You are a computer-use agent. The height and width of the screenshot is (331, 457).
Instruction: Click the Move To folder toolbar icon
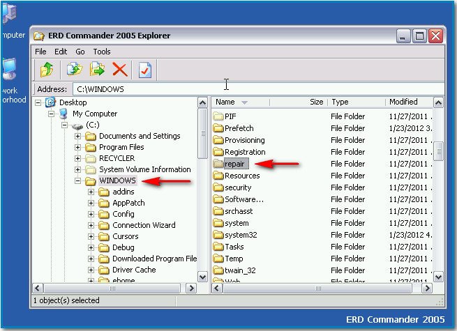point(97,70)
